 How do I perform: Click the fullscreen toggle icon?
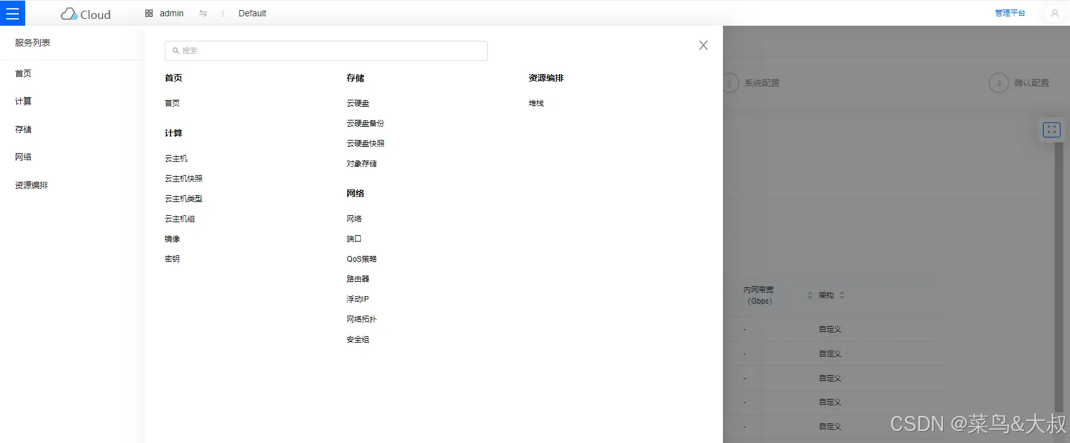[x=1051, y=130]
